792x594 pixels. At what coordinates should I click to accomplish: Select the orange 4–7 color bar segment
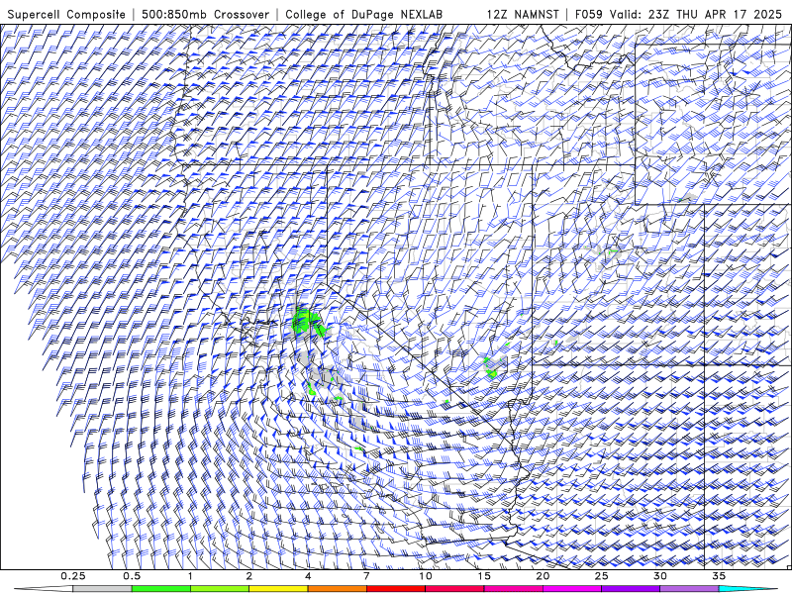click(x=337, y=589)
